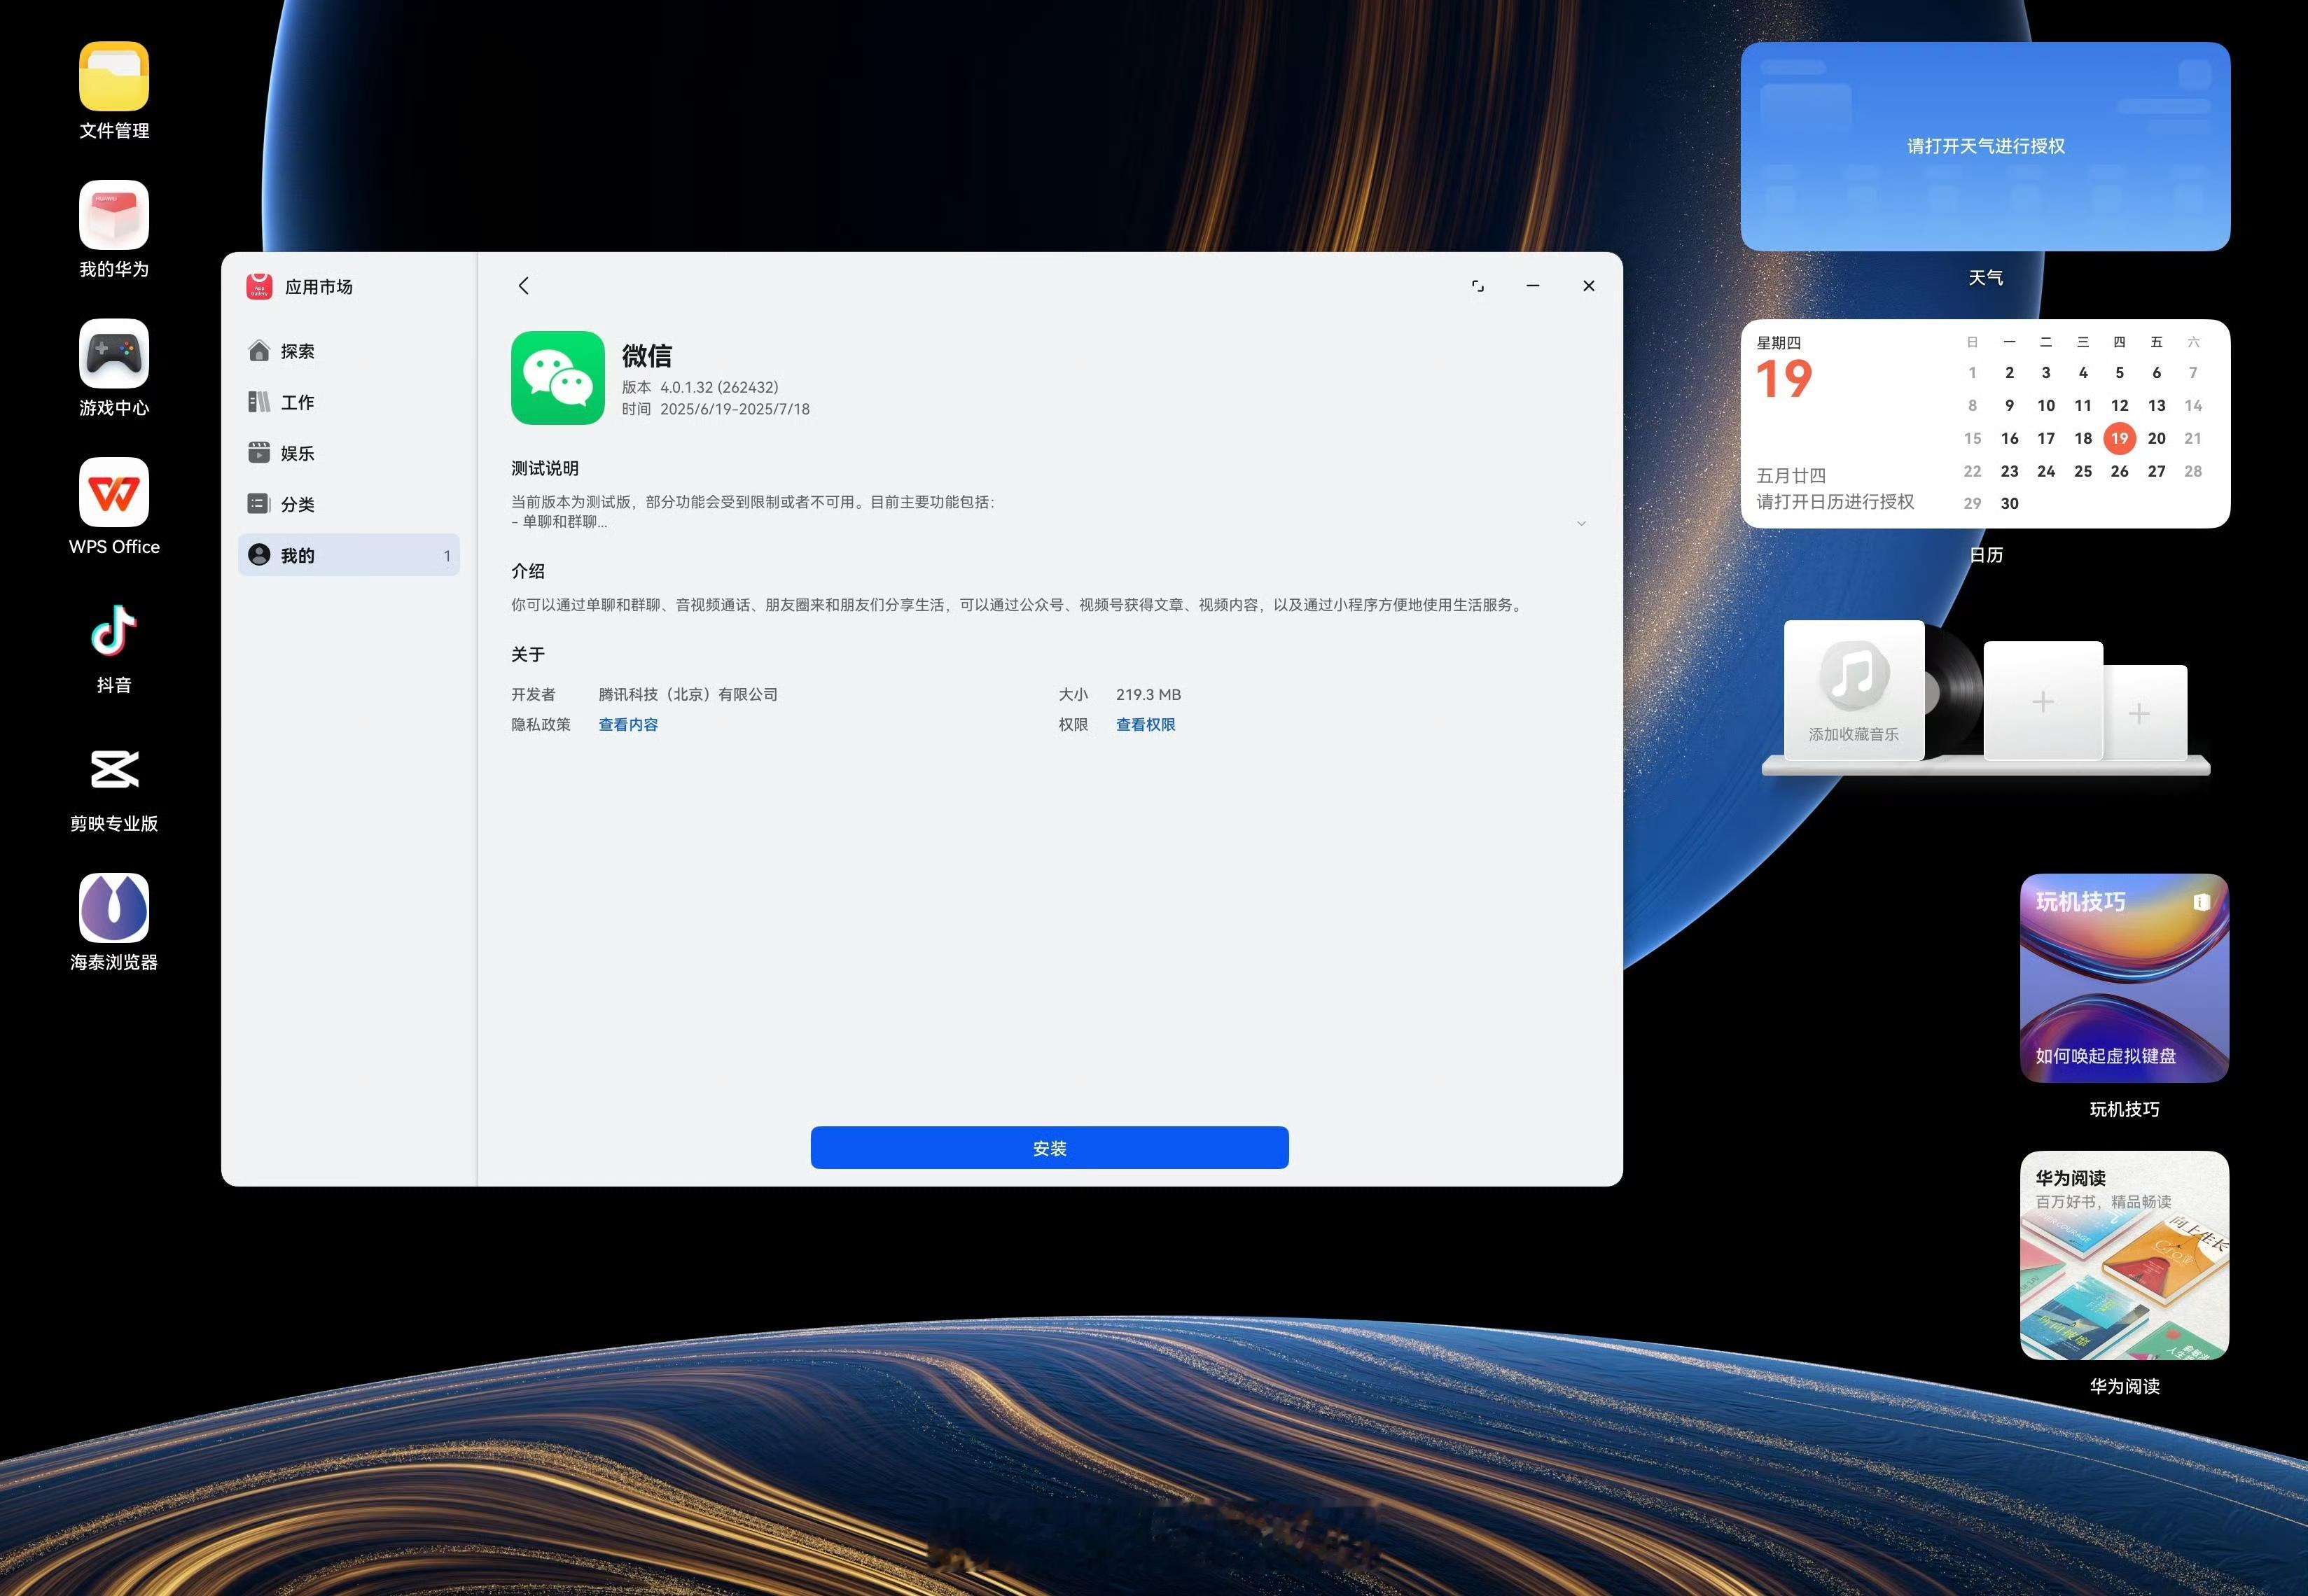The height and width of the screenshot is (1596, 2308).
Task: Select 工作 in the sidebar
Action: [349, 402]
